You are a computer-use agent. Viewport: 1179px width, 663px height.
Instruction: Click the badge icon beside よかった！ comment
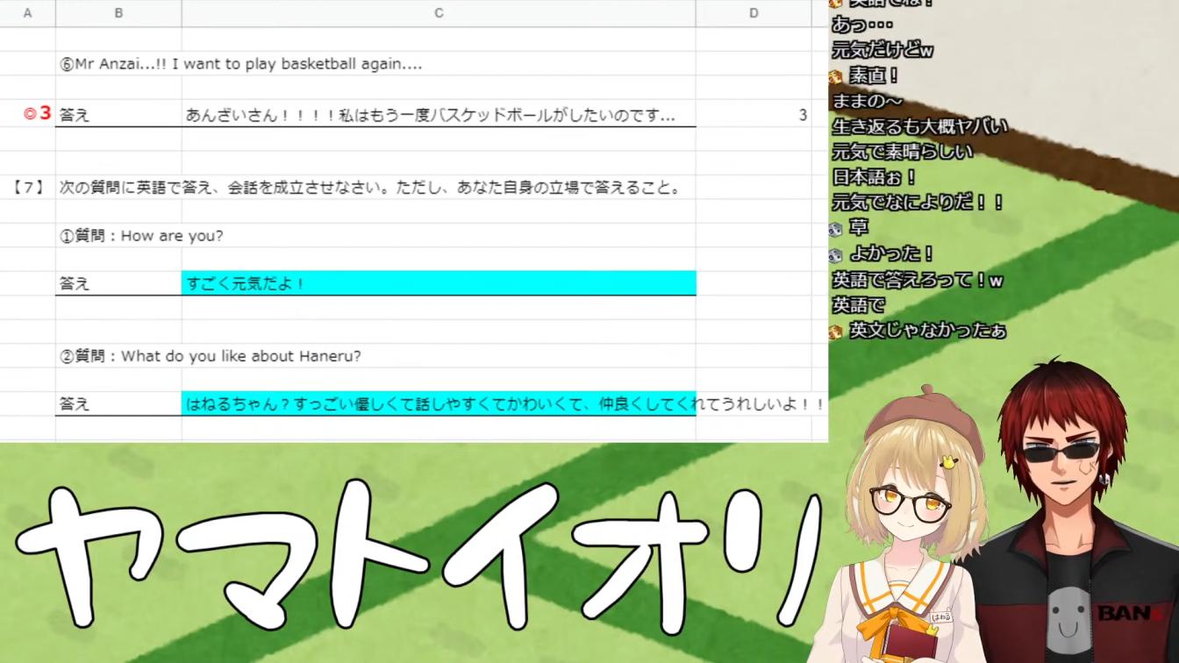[x=836, y=254]
